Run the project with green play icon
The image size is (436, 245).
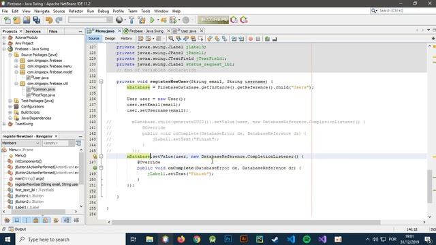coord(152,20)
